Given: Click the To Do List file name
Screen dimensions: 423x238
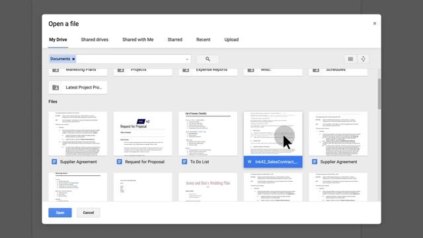Looking at the screenshot, I should point(200,161).
